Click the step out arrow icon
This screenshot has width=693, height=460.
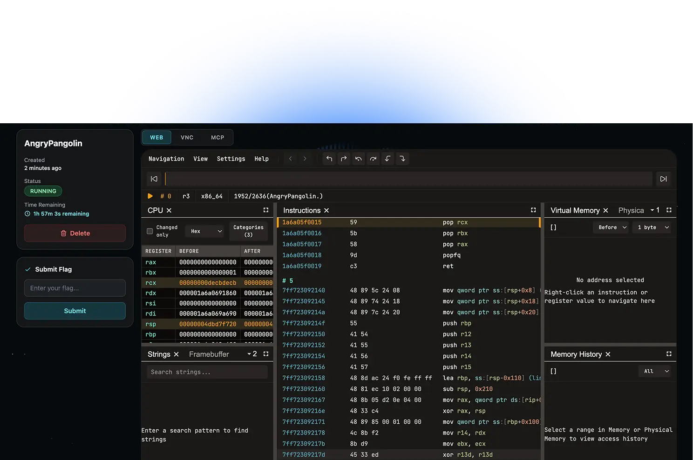pyautogui.click(x=387, y=159)
